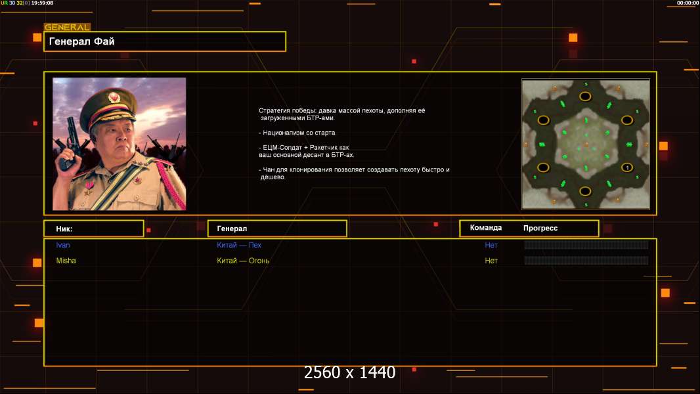Click the 'Прогресс' column header

point(540,228)
